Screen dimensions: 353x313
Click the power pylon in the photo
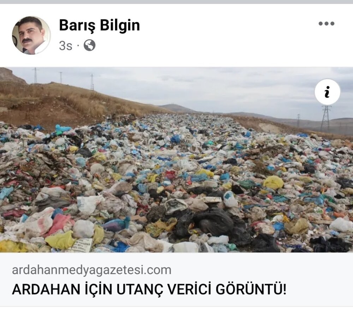pos(326,118)
